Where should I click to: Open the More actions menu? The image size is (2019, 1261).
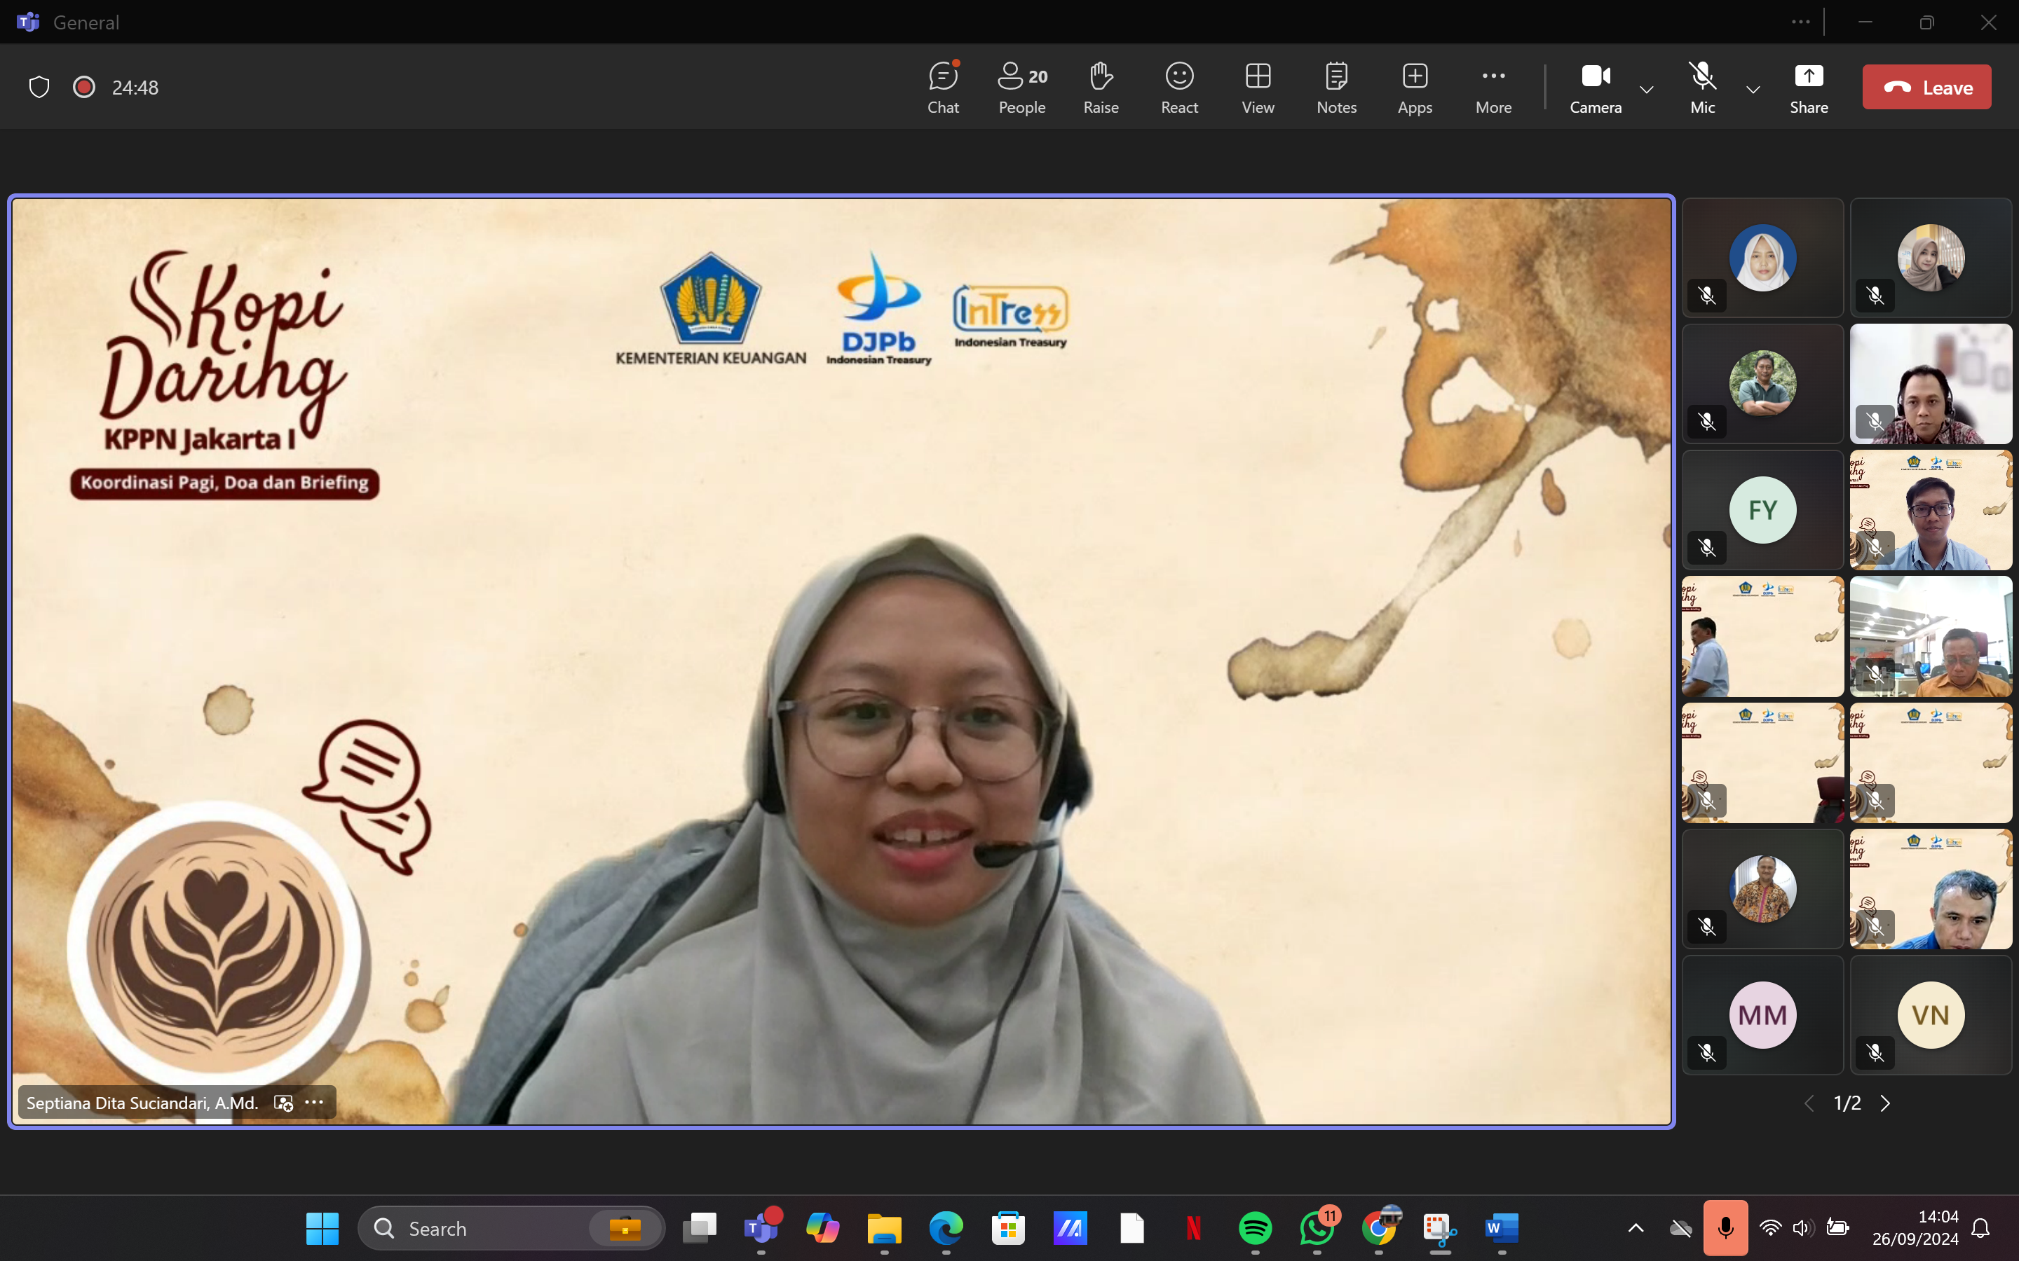point(1493,87)
